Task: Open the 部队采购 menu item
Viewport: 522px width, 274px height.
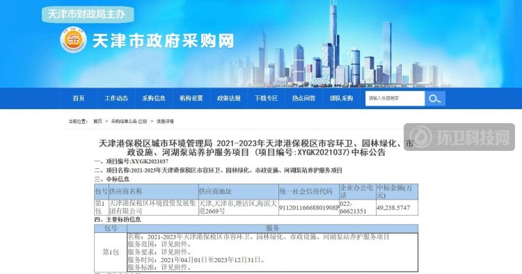Action: coord(341,98)
